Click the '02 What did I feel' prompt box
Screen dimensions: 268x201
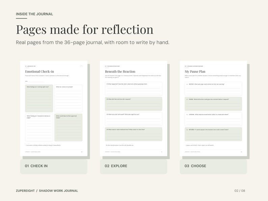[x=133, y=104]
